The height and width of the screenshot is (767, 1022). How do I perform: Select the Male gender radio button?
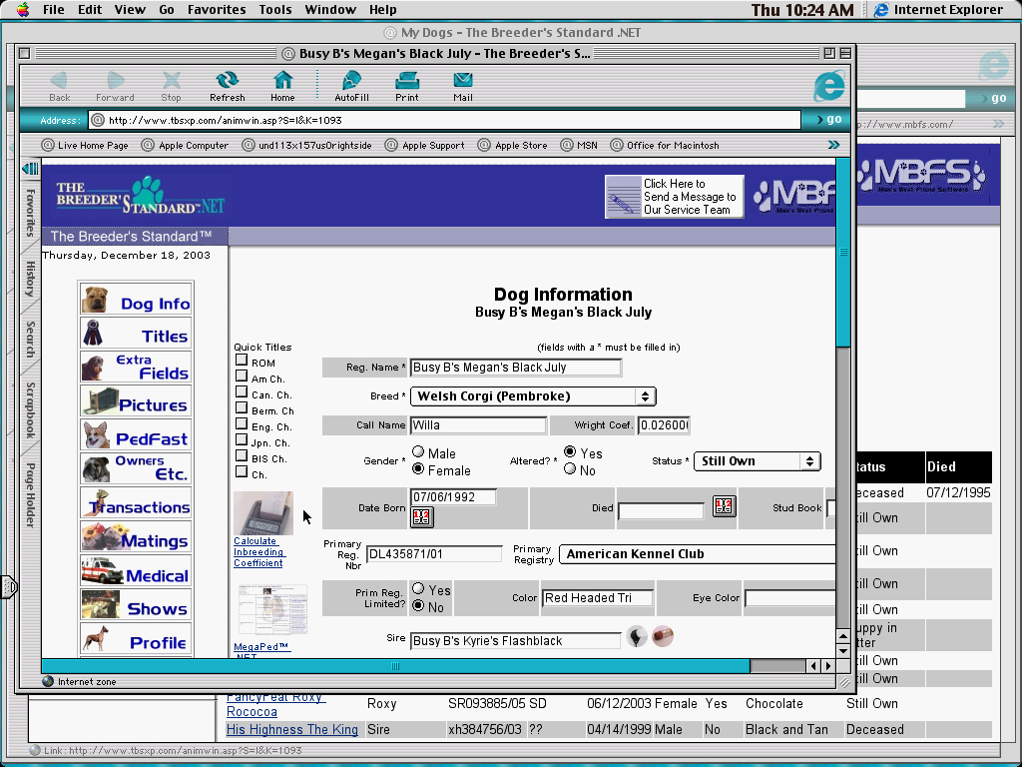point(418,452)
